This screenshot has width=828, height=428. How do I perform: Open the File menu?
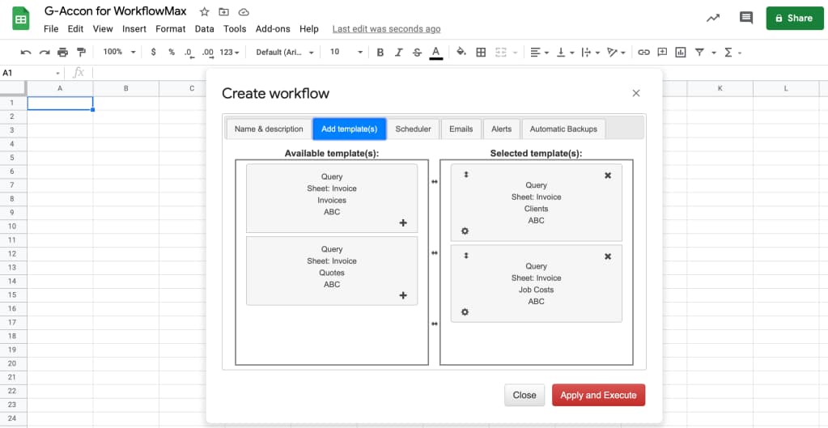coord(51,29)
